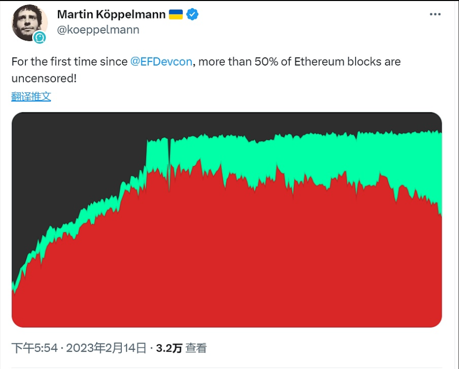459x369 pixels.
Task: Click the 翻译推文 translate tweet link
Action: tap(31, 96)
